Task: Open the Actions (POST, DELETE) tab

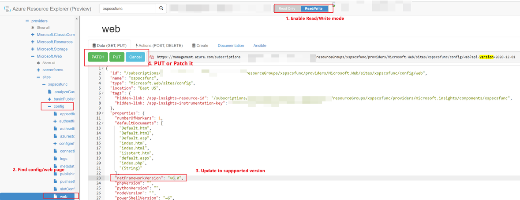Action: (158, 46)
